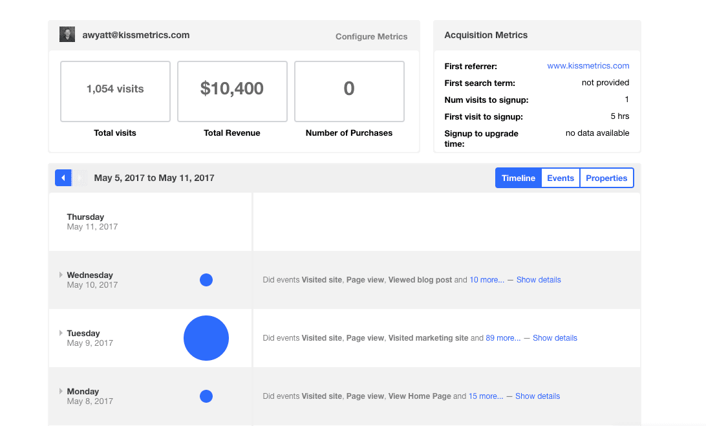Expand the Monday May 8 row

pyautogui.click(x=61, y=391)
